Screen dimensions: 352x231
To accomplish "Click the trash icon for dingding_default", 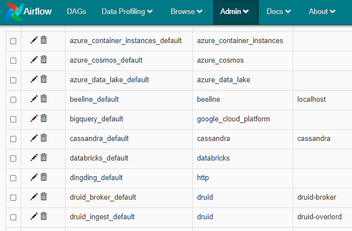I will 44,177.
